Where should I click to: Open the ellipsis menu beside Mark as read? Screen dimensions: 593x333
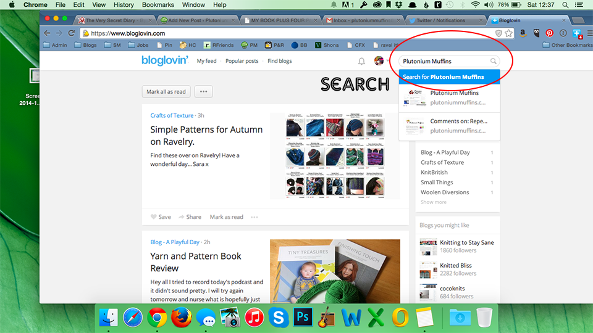tap(254, 217)
